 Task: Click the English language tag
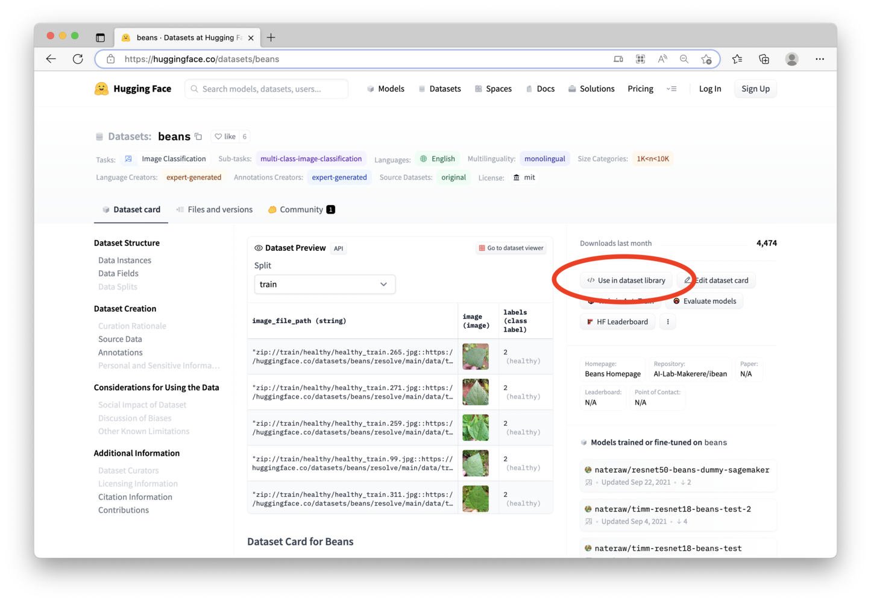pyautogui.click(x=438, y=159)
